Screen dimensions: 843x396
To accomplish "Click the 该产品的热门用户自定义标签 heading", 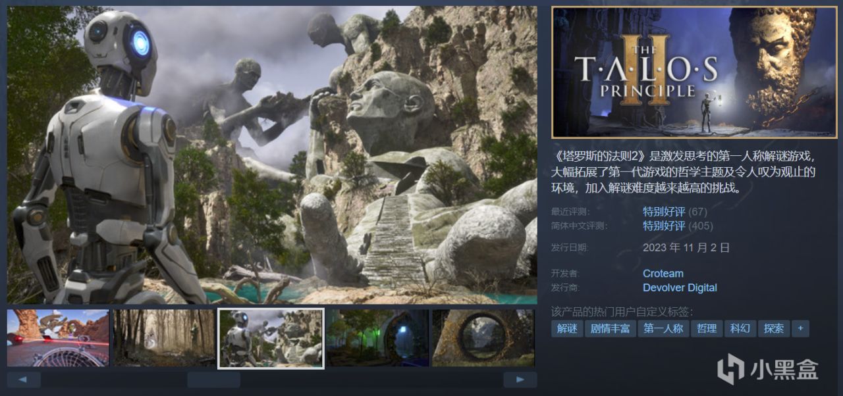I will pyautogui.click(x=622, y=312).
